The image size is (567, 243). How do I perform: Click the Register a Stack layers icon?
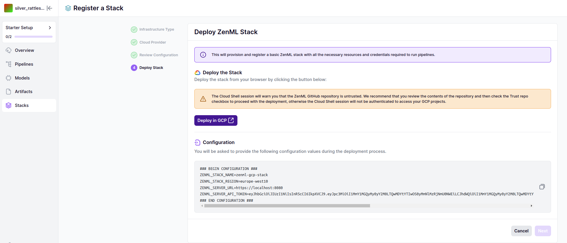[68, 8]
